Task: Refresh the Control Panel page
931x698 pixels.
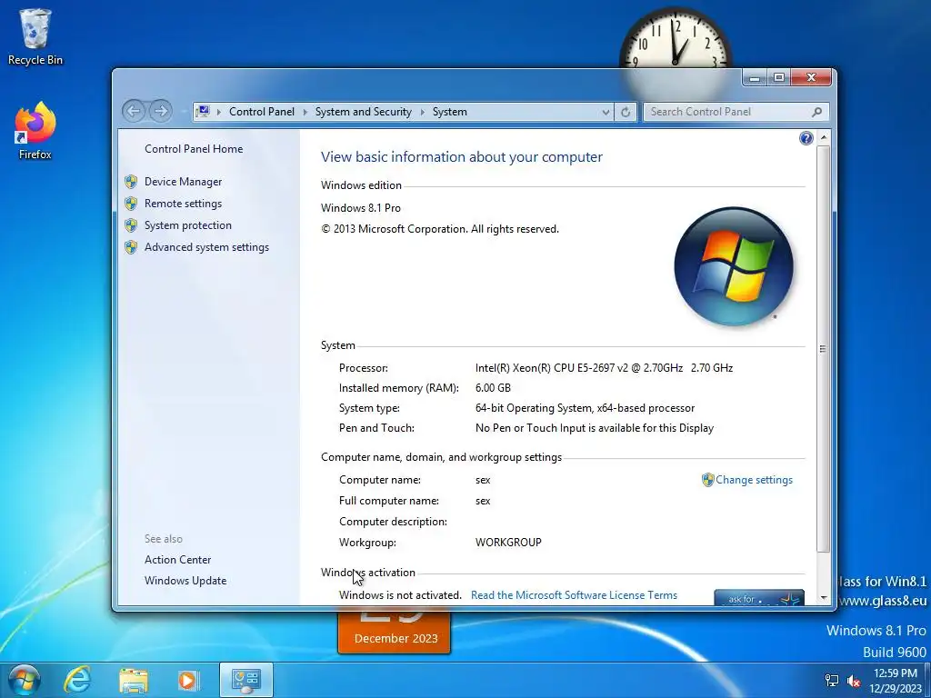Action: (626, 112)
